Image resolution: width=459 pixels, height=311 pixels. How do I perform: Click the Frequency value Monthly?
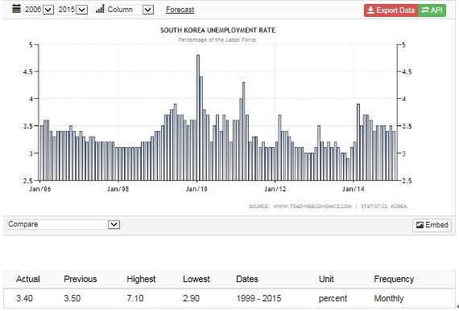(x=389, y=298)
